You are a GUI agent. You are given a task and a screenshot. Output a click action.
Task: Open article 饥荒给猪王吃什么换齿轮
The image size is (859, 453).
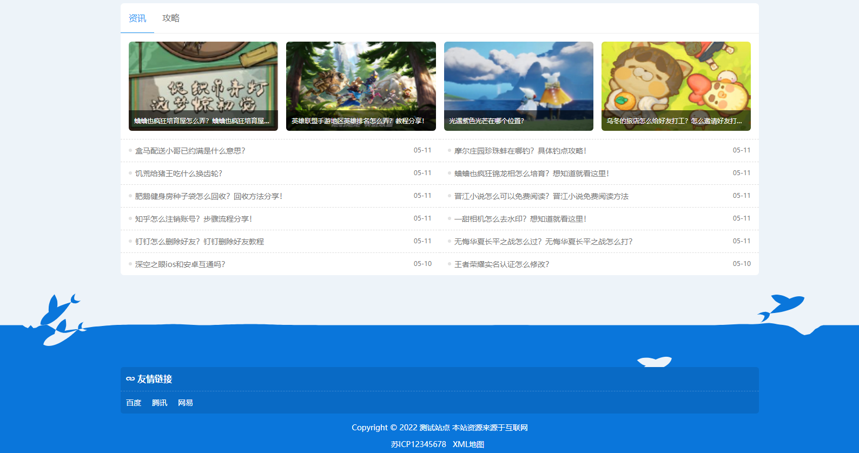(x=179, y=174)
